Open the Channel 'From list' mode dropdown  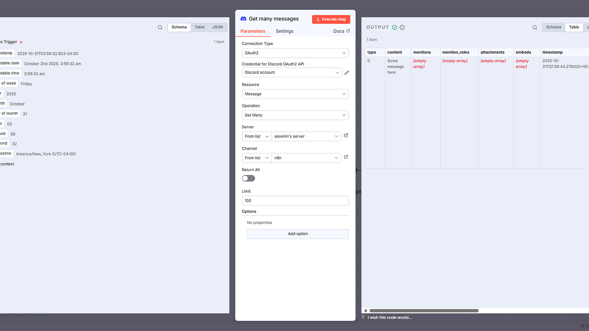[x=257, y=158]
